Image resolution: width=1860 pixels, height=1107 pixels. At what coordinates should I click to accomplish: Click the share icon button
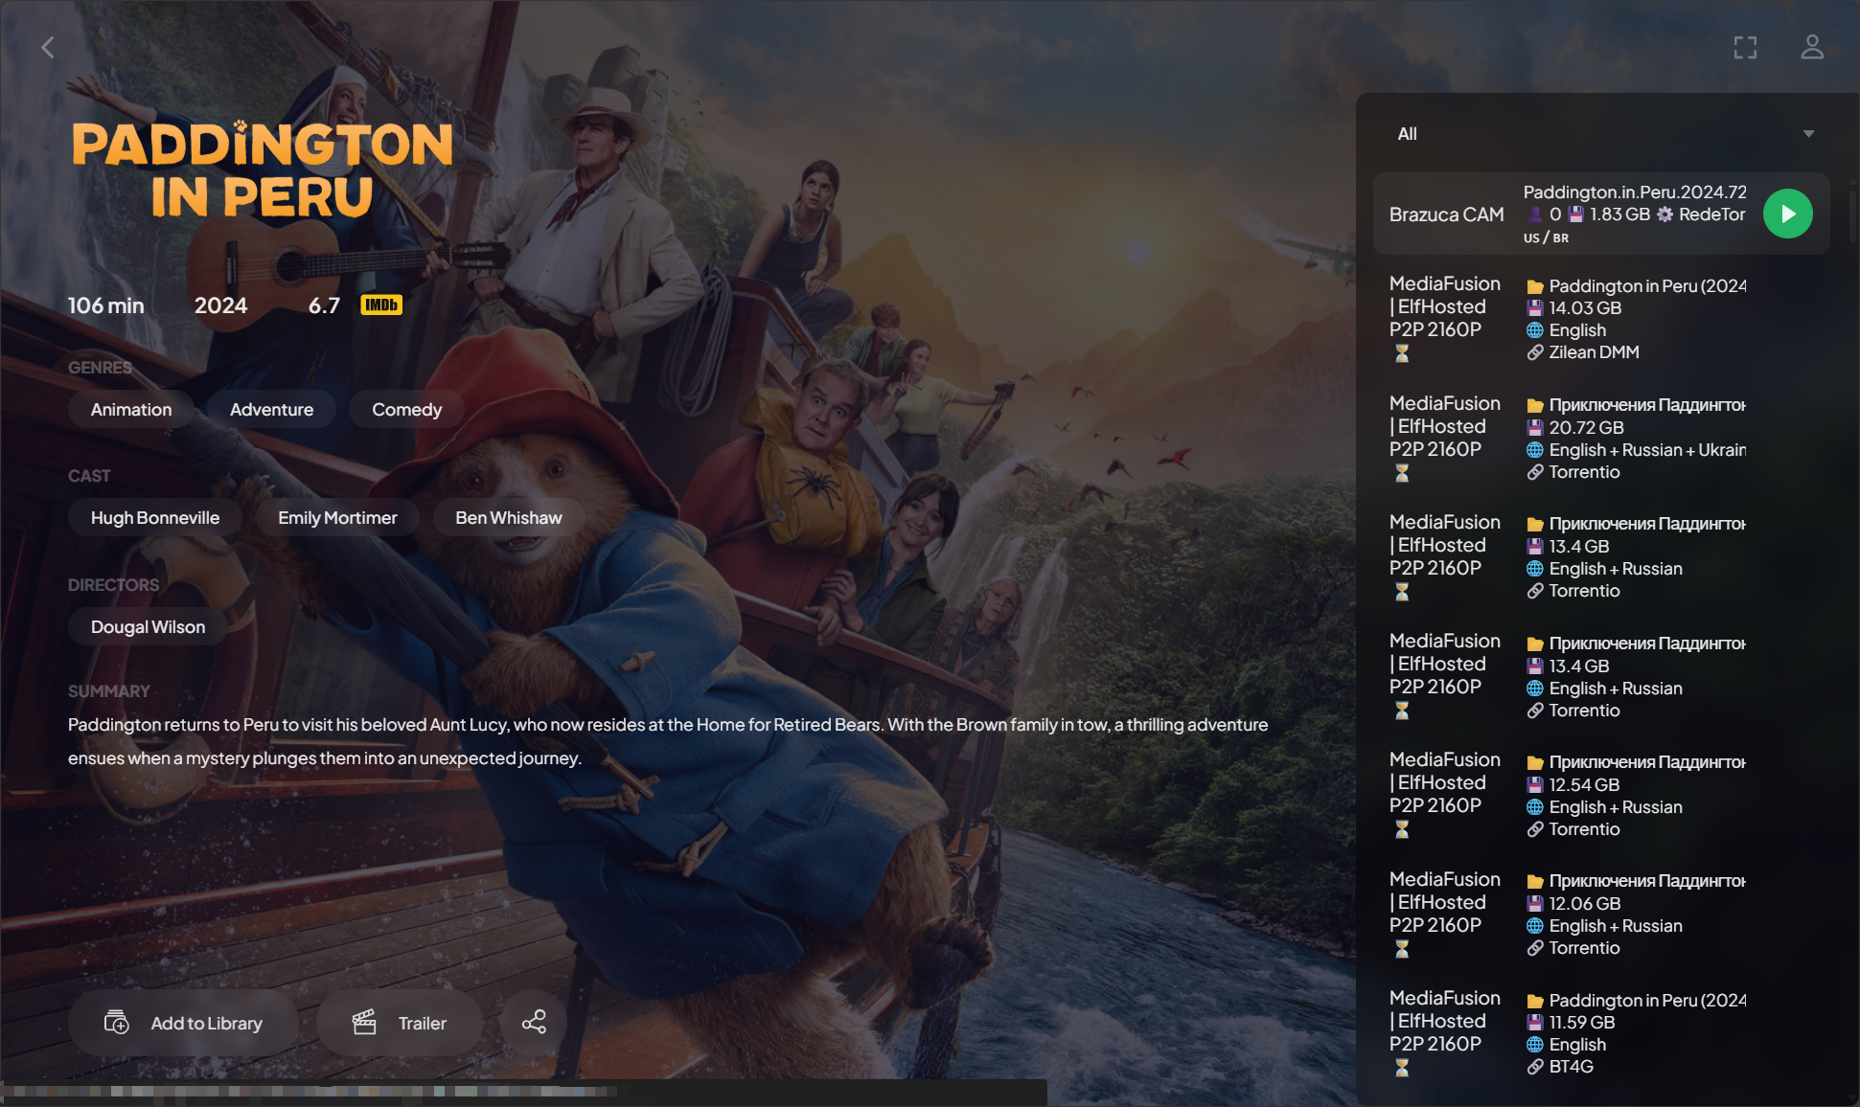534,1022
